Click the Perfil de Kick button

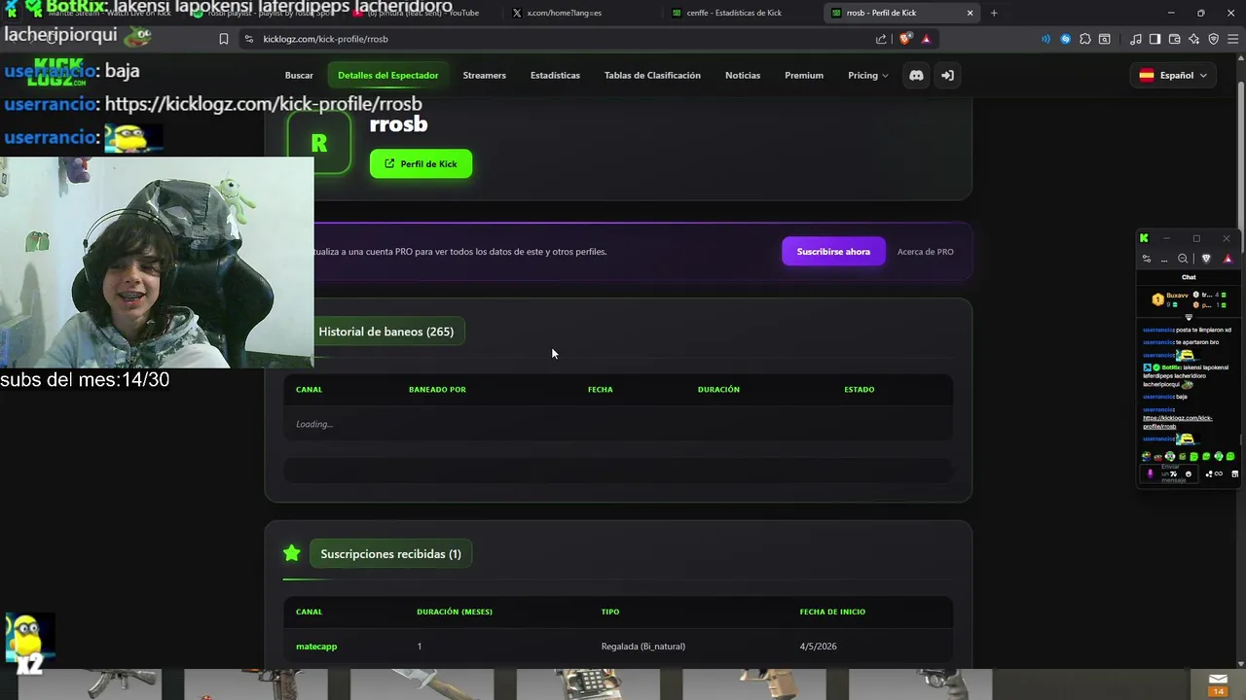click(421, 163)
